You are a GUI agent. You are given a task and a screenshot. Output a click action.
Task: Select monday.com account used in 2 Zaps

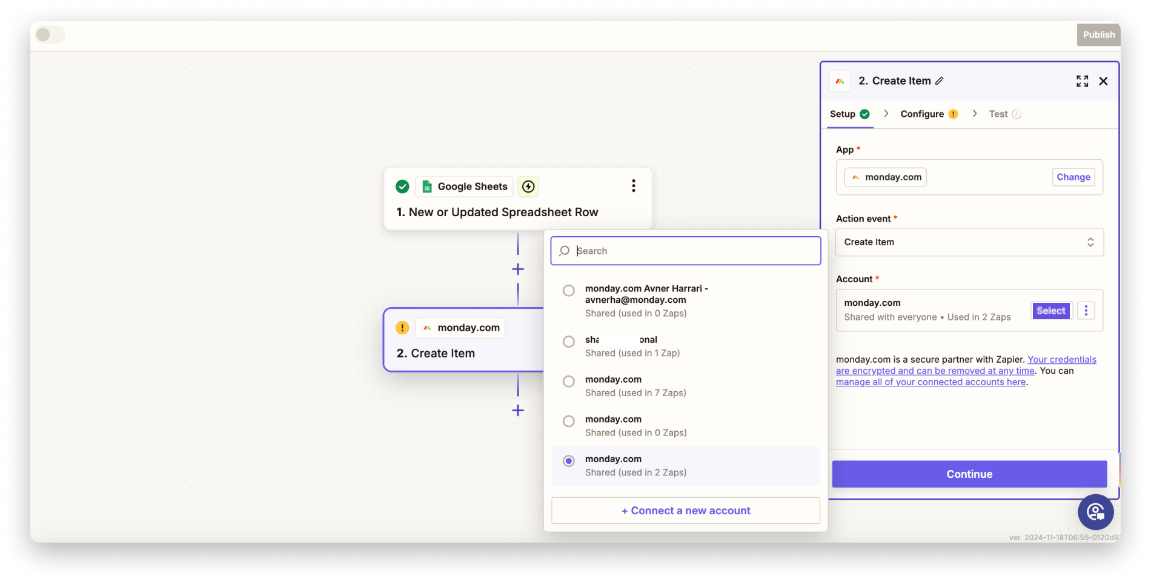point(569,461)
